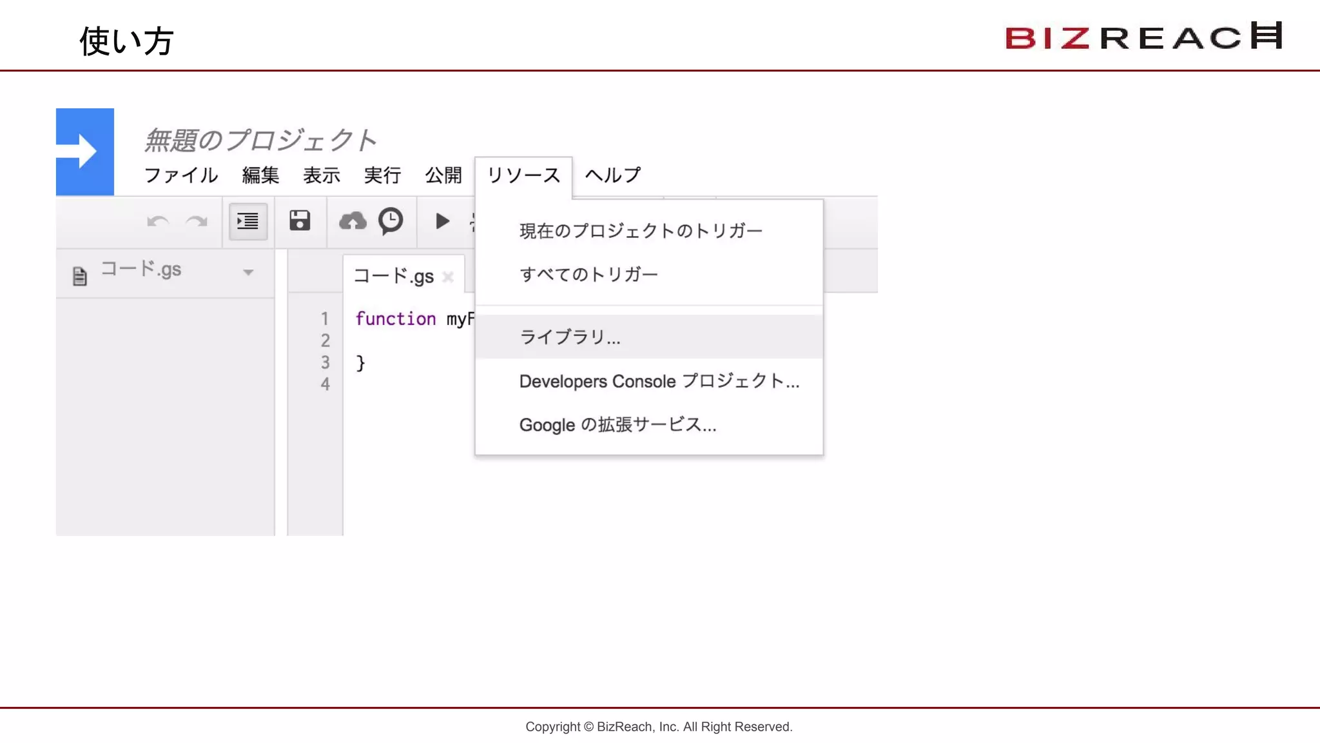Select ライブラリ... from the resources menu
1320x743 pixels.
coord(570,337)
